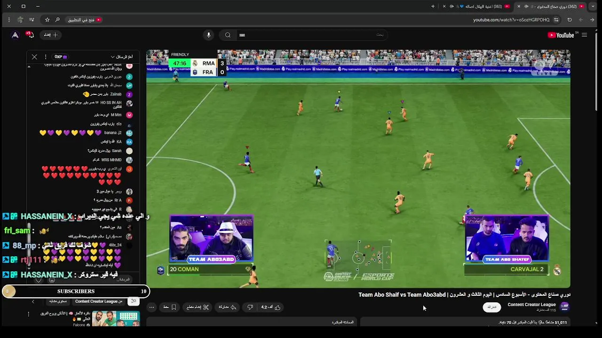Open the account avatar menu

tap(15, 35)
